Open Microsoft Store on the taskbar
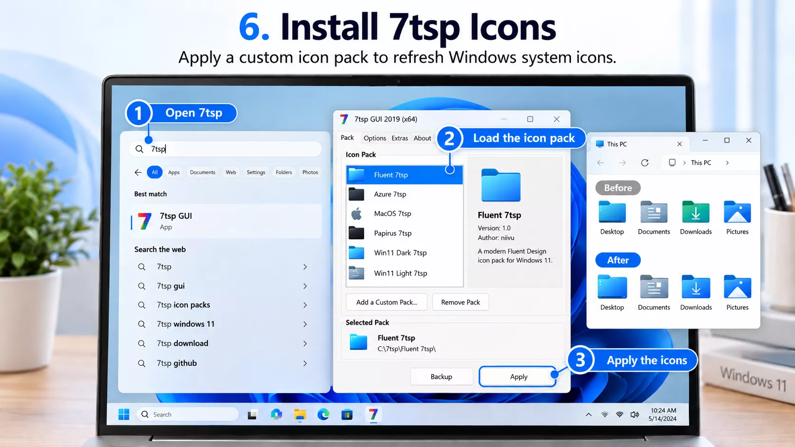This screenshot has height=447, width=795. [347, 415]
